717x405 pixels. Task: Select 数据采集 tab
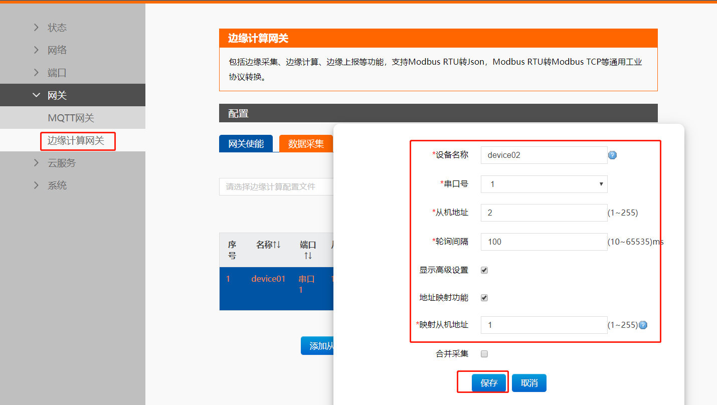click(x=306, y=144)
